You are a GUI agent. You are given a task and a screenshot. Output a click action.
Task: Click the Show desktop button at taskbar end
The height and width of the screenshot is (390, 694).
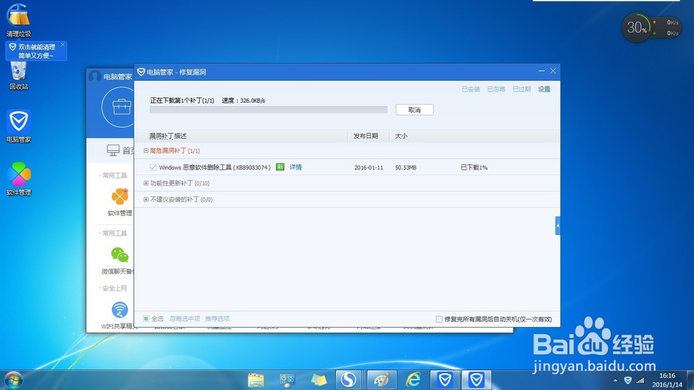[691, 380]
